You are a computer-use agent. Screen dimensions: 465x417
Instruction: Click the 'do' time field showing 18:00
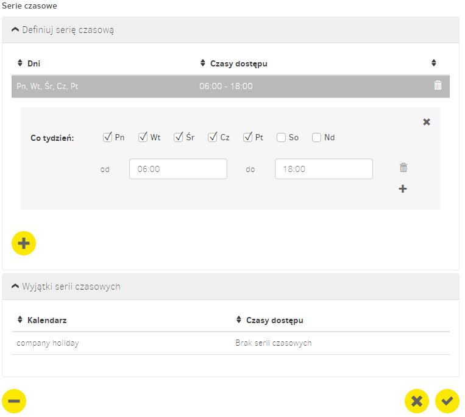(x=324, y=169)
